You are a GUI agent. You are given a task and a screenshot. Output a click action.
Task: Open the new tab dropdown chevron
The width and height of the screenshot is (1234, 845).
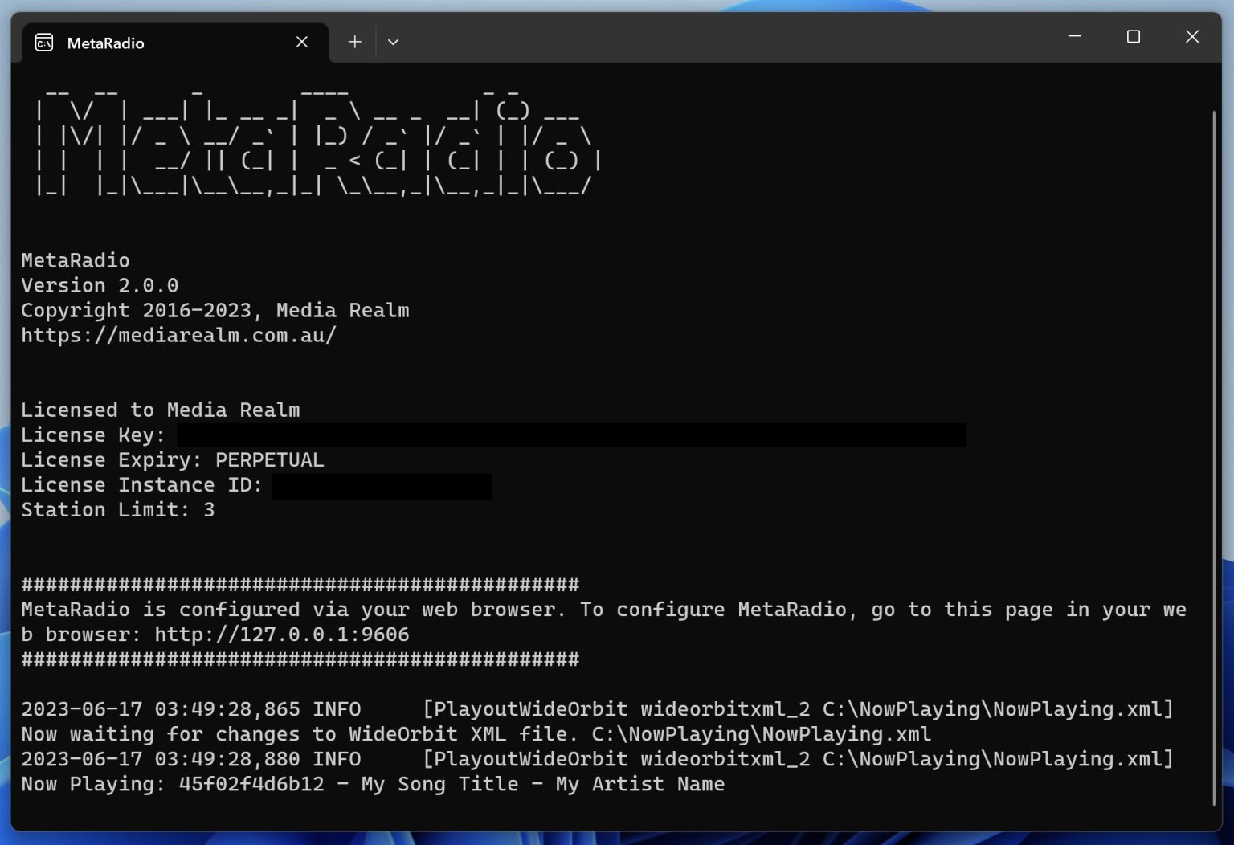(x=393, y=41)
